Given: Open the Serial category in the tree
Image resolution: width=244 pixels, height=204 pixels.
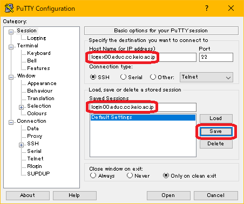Looking at the screenshot, I should coord(34,151).
